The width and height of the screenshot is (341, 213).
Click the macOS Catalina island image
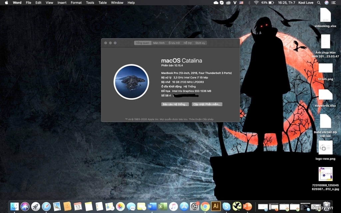click(131, 82)
